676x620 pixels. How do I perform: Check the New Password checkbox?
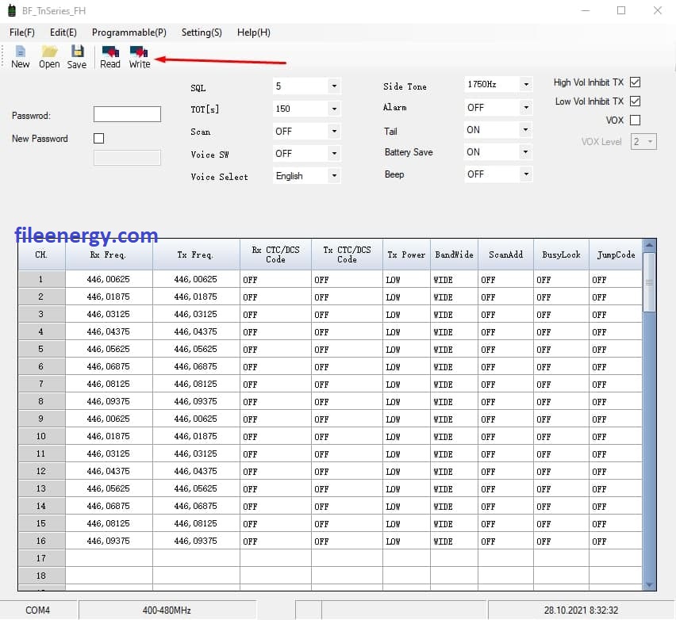click(98, 138)
